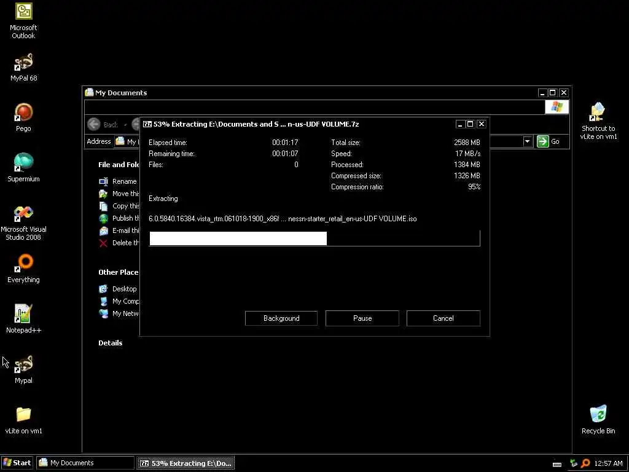
Task: Minimize the My Documents window
Action: (542, 93)
